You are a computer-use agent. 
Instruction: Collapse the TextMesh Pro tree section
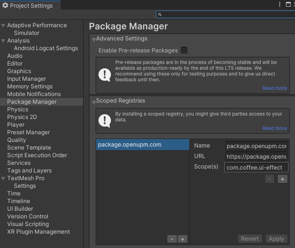tap(3, 178)
